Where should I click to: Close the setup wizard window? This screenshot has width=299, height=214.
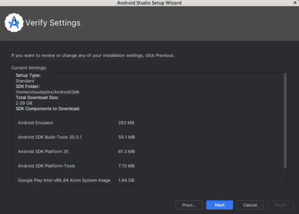click(295, 3)
